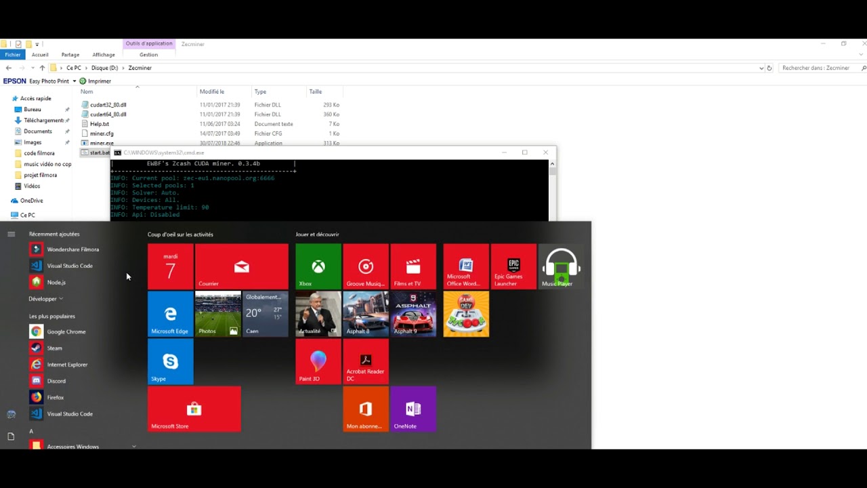This screenshot has height=488, width=867.
Task: Launch Steam from the Start menu list
Action: (46, 348)
